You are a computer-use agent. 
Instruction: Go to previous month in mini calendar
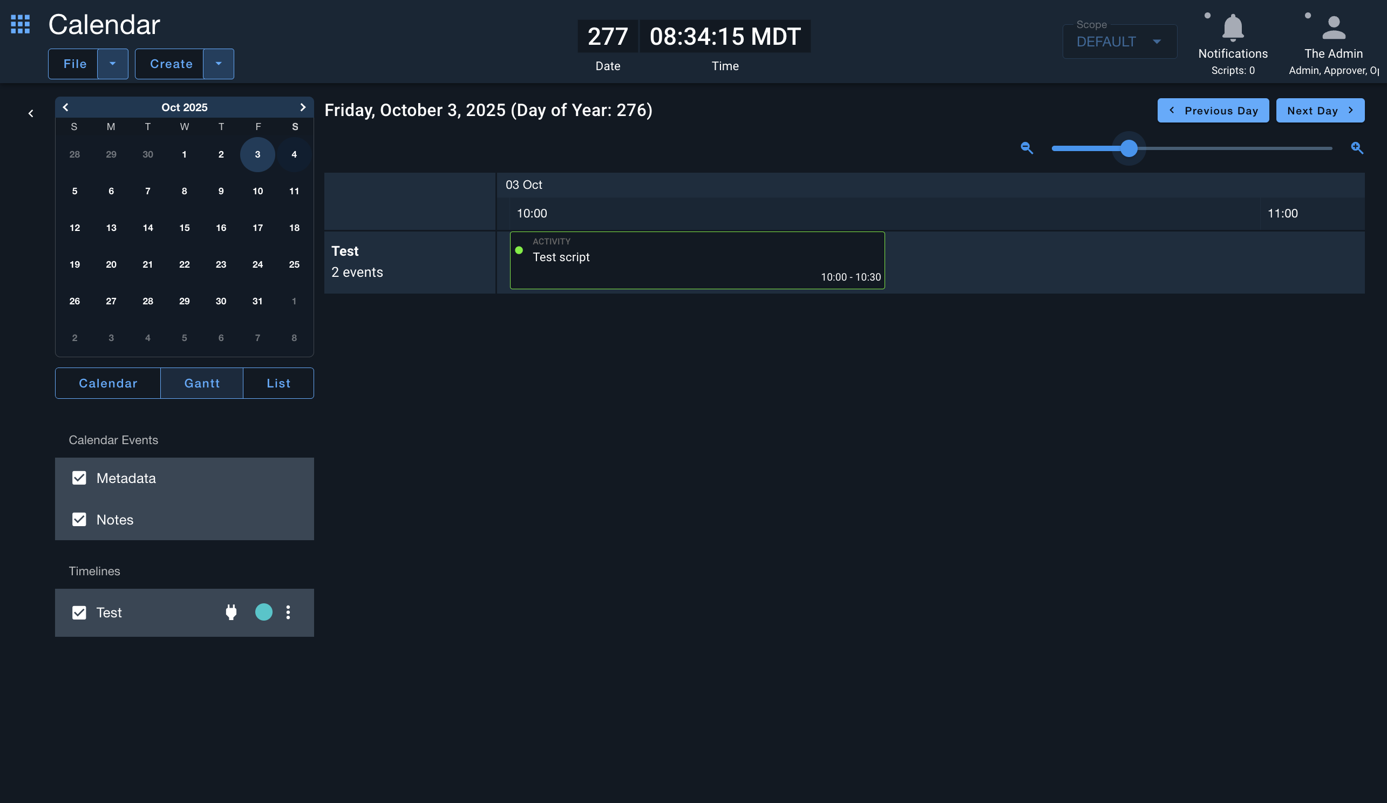[x=65, y=107]
